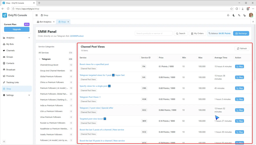Screen dimensions: 256x145
Task: Open Boost views for a specified post
Action: pyautogui.click(x=94, y=64)
